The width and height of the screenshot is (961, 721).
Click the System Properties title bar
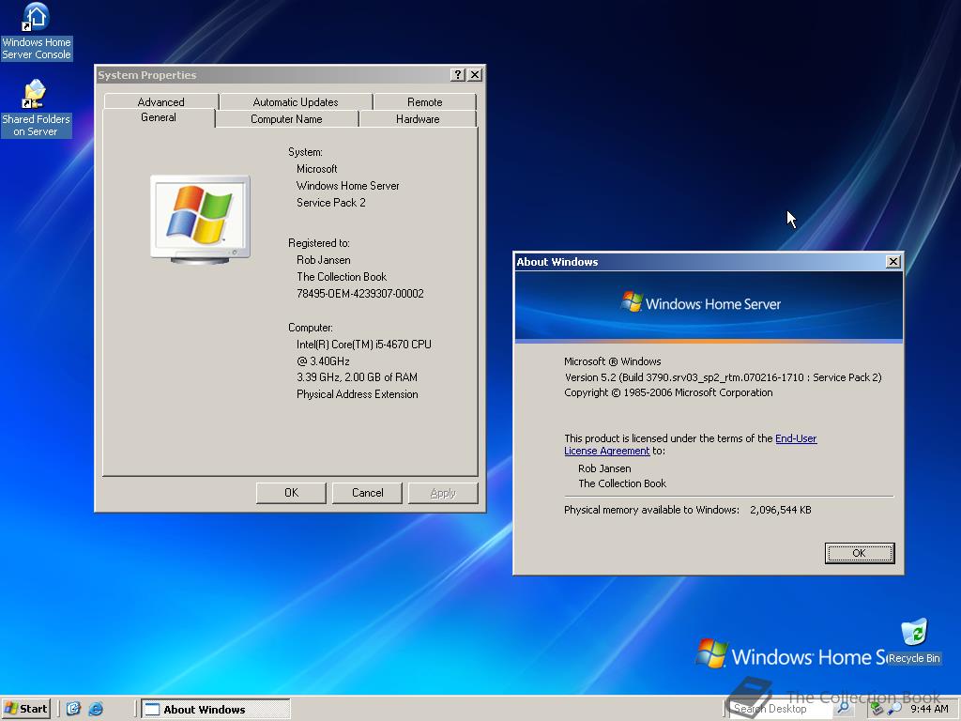click(x=273, y=75)
